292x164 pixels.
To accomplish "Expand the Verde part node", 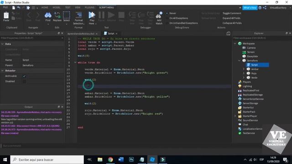I will [244, 78].
